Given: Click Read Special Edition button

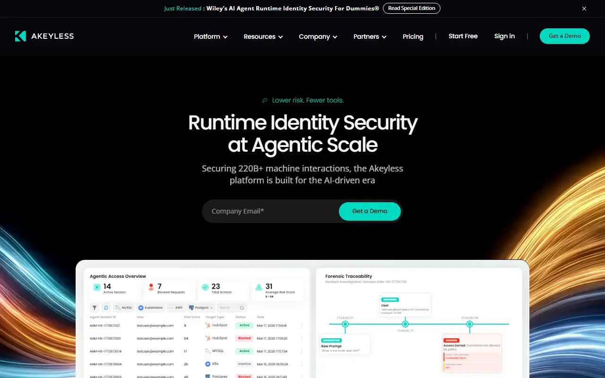Looking at the screenshot, I should [x=412, y=8].
